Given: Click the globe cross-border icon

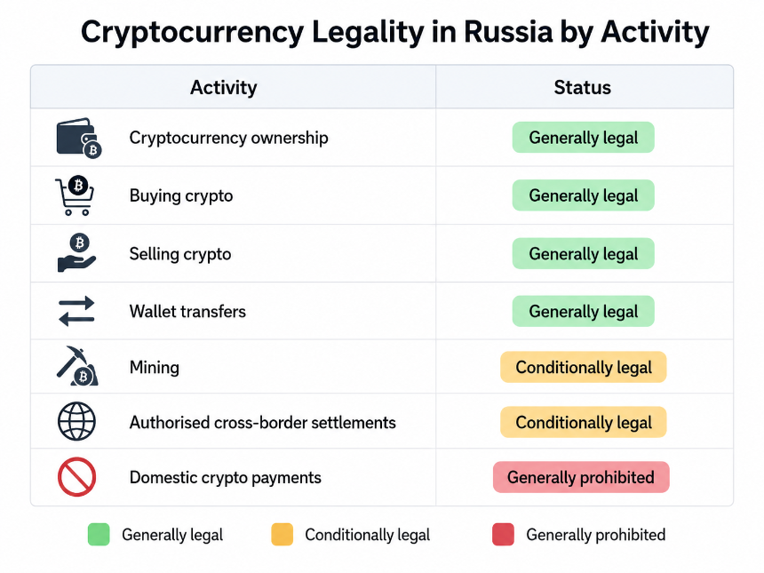Looking at the screenshot, I should tap(76, 421).
